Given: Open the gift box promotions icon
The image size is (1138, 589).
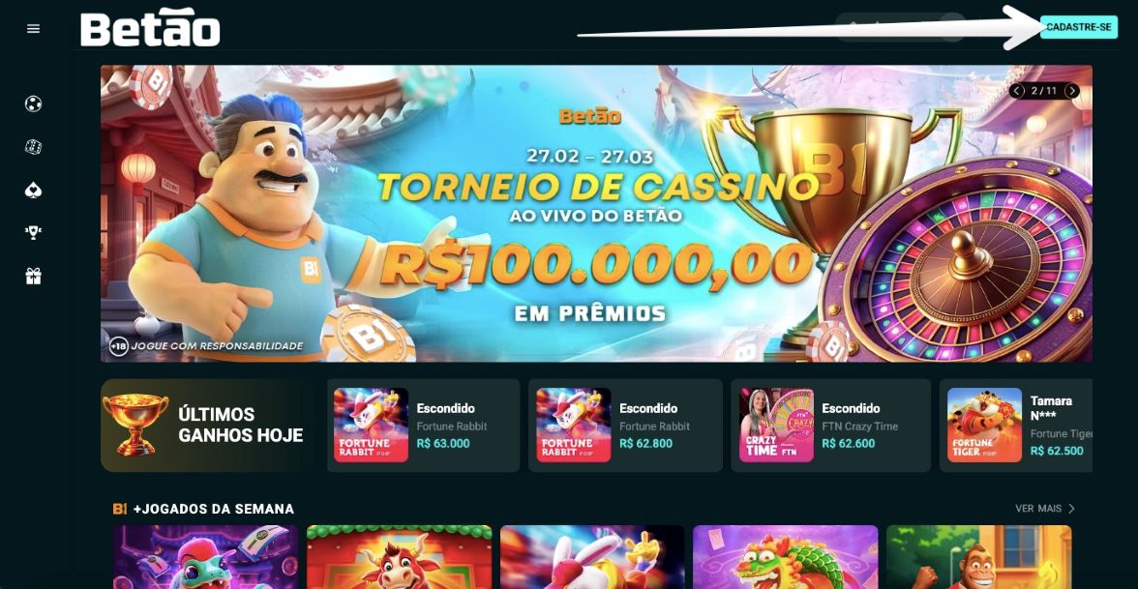Looking at the screenshot, I should [33, 276].
